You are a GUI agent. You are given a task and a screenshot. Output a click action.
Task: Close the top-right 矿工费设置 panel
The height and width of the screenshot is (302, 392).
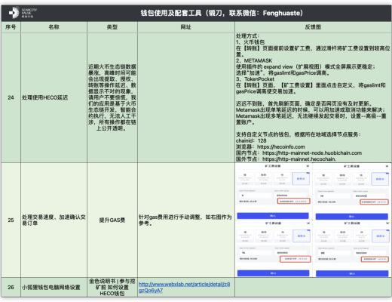click(387, 166)
